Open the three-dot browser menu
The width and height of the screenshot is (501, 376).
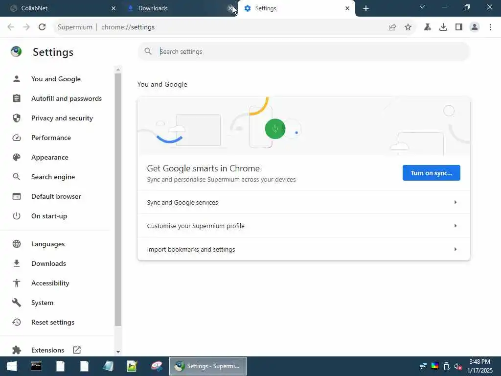click(x=490, y=27)
